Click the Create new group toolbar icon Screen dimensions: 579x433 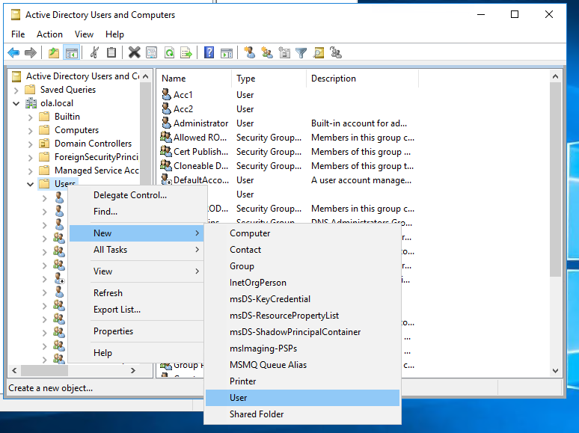click(266, 53)
